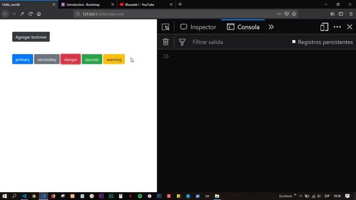
Task: Open devtools customize three-dot menu
Action: tap(337, 27)
